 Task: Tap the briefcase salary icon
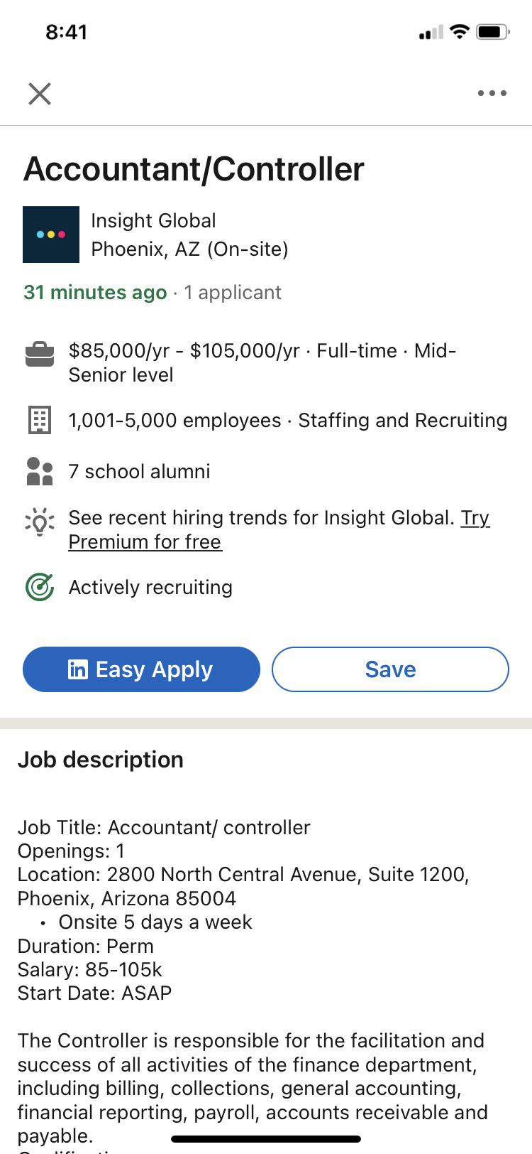[40, 354]
